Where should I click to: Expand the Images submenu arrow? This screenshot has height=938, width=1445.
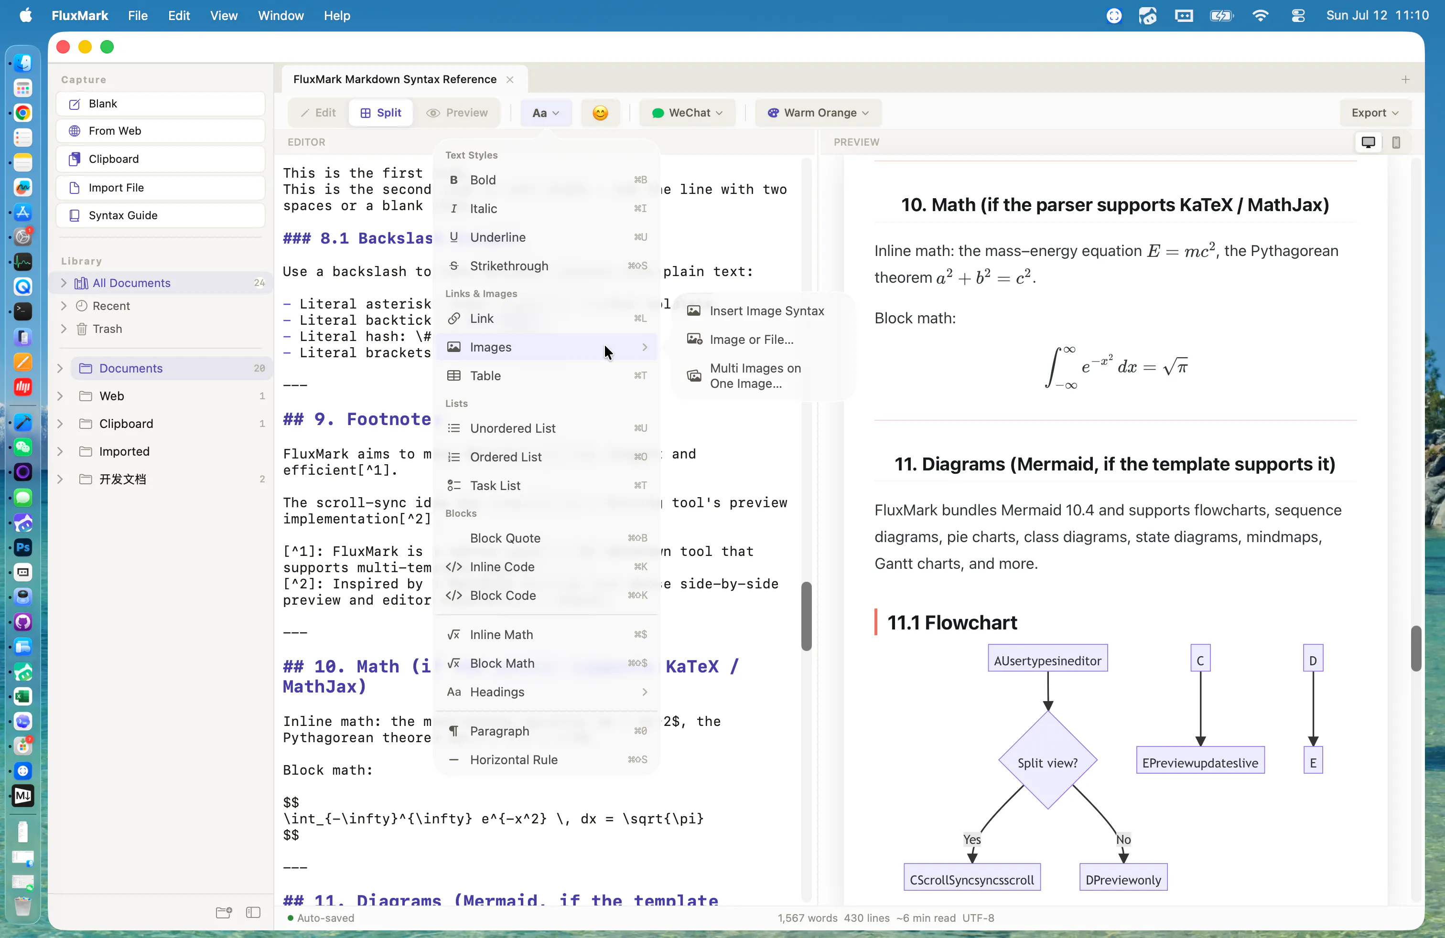pyautogui.click(x=645, y=347)
